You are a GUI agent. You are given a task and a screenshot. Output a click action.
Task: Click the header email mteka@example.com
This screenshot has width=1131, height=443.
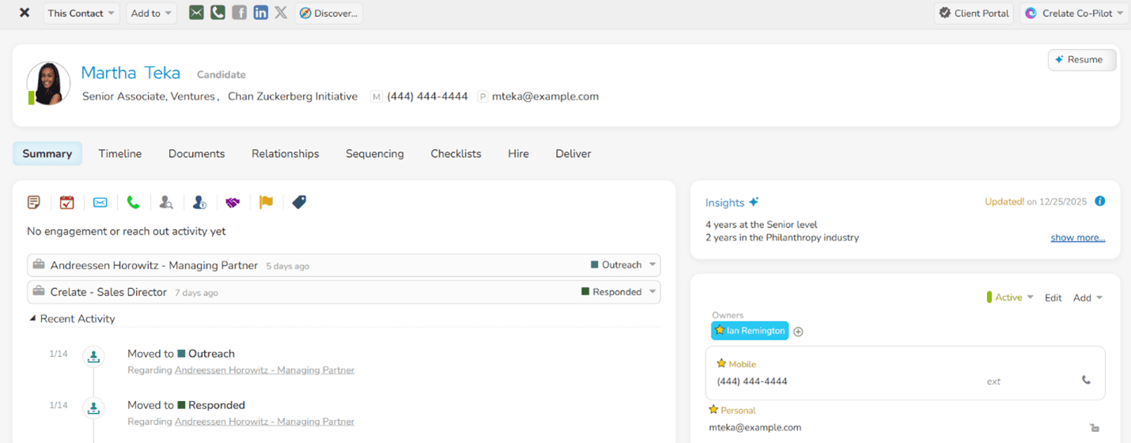tap(546, 96)
